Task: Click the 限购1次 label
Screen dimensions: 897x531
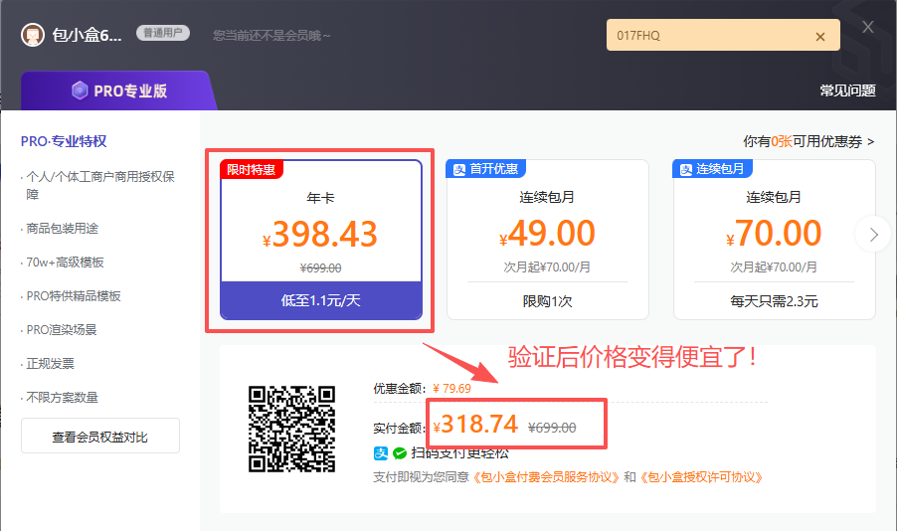Action: (x=548, y=301)
